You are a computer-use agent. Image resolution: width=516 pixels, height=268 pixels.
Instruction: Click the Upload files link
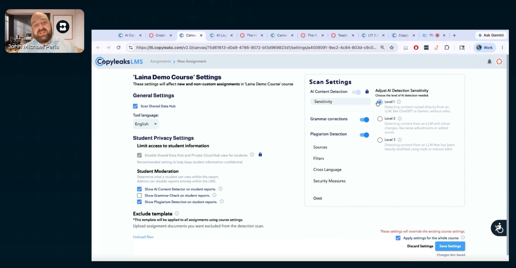pos(143,237)
